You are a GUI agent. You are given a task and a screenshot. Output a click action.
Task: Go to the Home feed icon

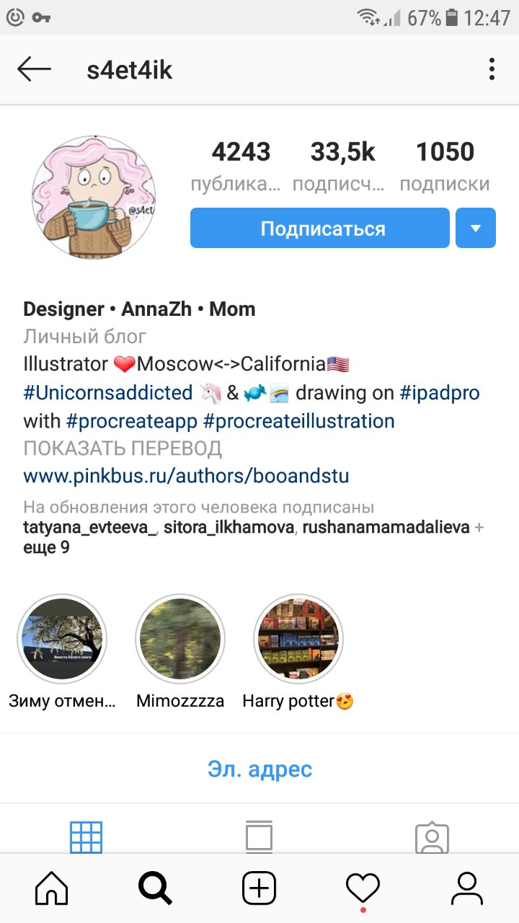click(x=52, y=888)
